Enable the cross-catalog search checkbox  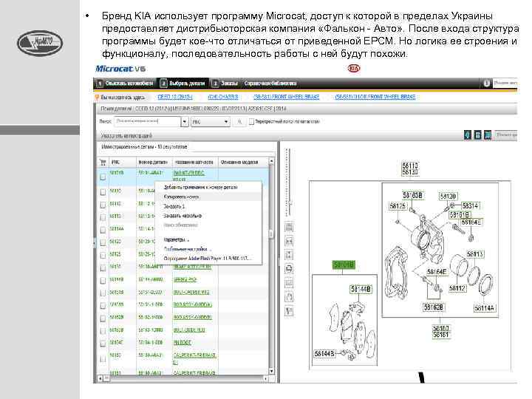click(x=251, y=121)
